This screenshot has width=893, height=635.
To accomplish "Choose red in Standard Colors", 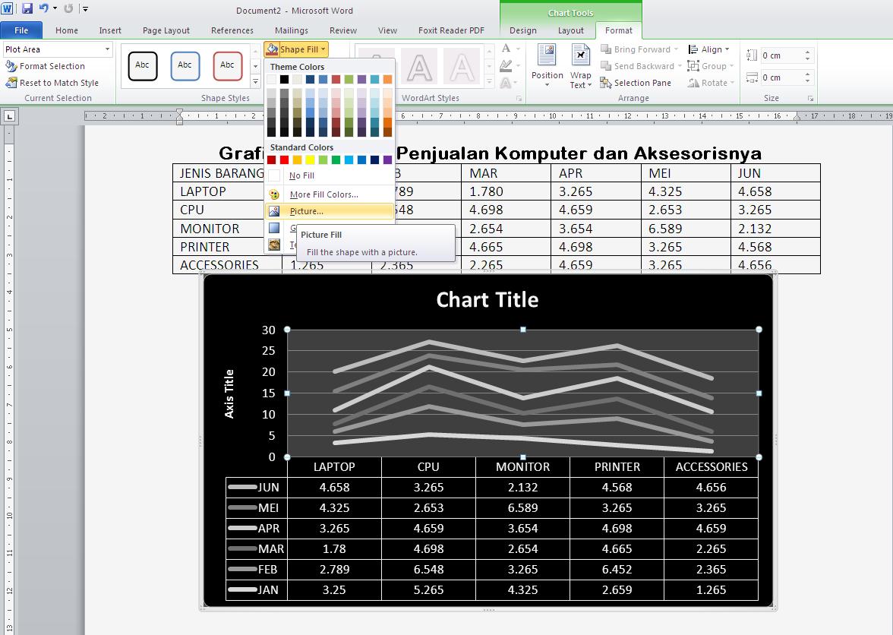I will [x=284, y=160].
